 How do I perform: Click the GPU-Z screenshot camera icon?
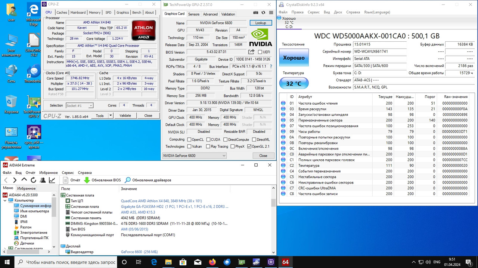pos(256,13)
